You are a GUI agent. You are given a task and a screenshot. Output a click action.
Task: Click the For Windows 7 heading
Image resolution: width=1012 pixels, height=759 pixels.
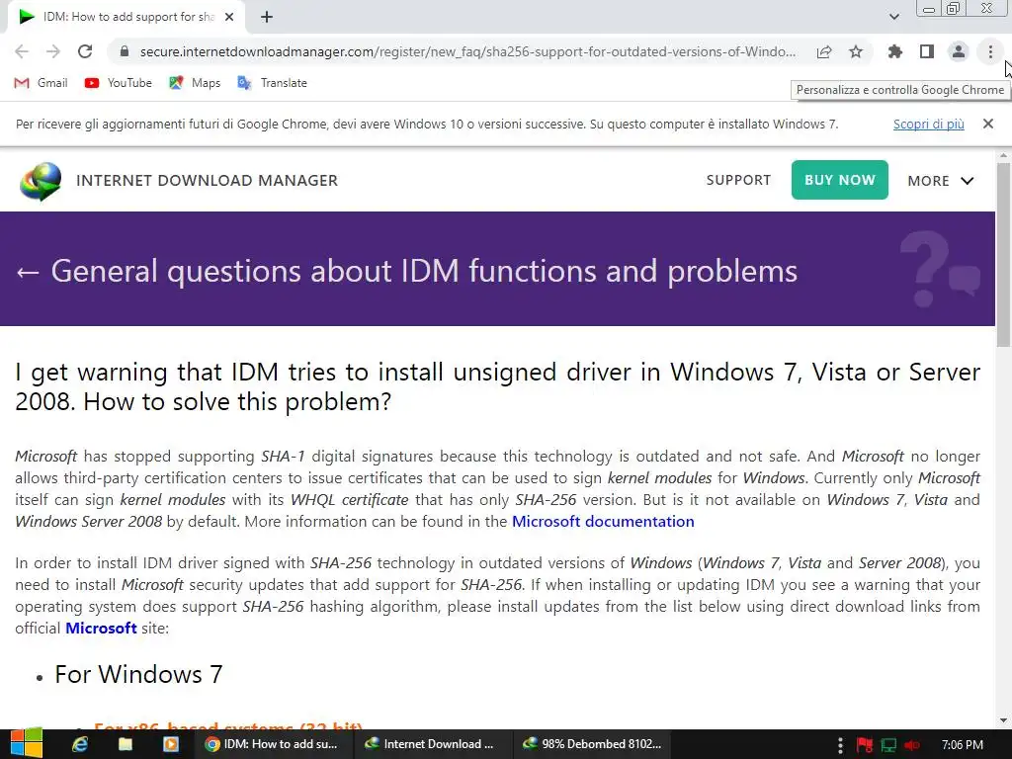(x=138, y=674)
